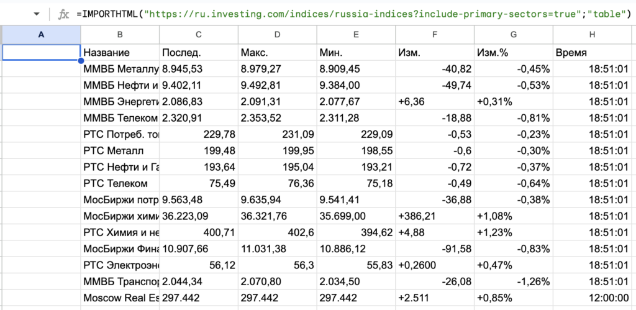
Task: Select the +386,21 change cell
Action: click(x=434, y=216)
